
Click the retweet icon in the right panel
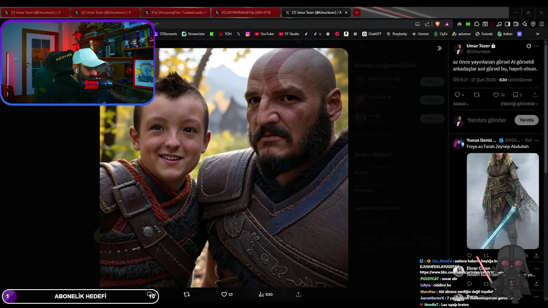point(477,95)
